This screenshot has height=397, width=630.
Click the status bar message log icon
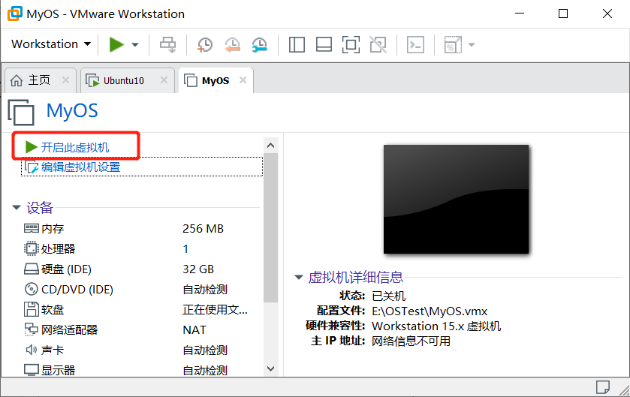click(x=602, y=387)
